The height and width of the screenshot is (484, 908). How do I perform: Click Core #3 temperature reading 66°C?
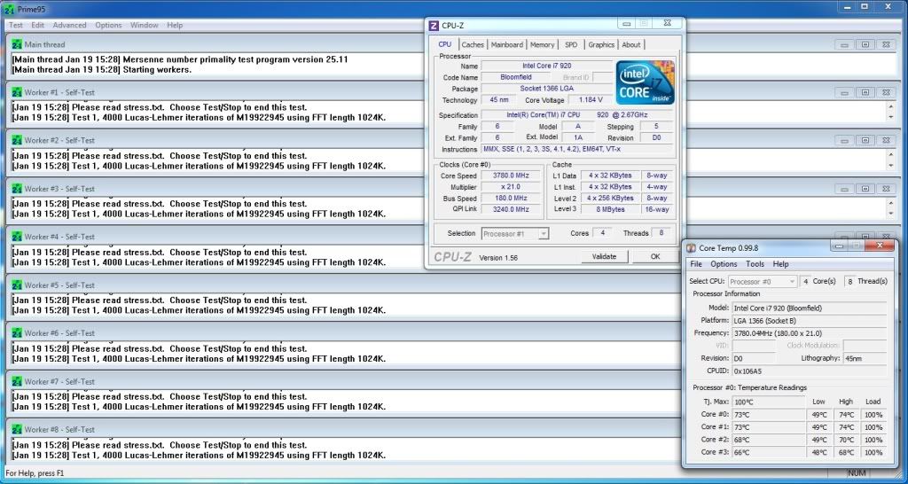(769, 452)
